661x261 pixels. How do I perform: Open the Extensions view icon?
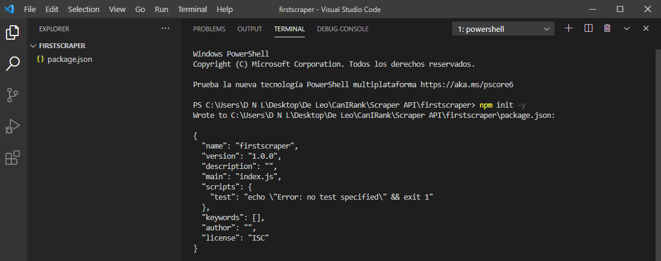12,158
